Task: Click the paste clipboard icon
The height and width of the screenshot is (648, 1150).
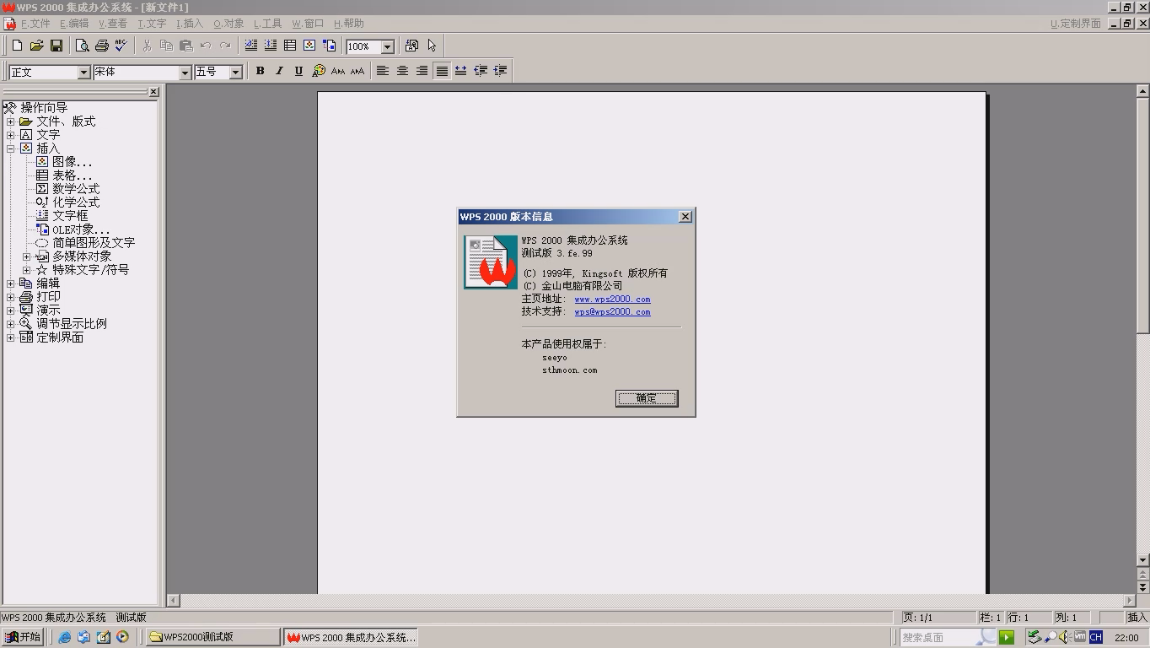Action: (185, 46)
